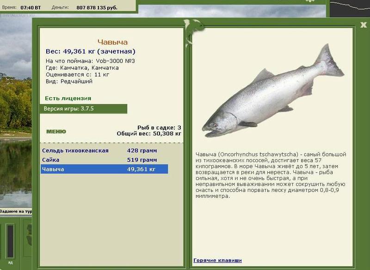Click the weight line Вес: 49,361 кг (зачетная)

(x=91, y=51)
